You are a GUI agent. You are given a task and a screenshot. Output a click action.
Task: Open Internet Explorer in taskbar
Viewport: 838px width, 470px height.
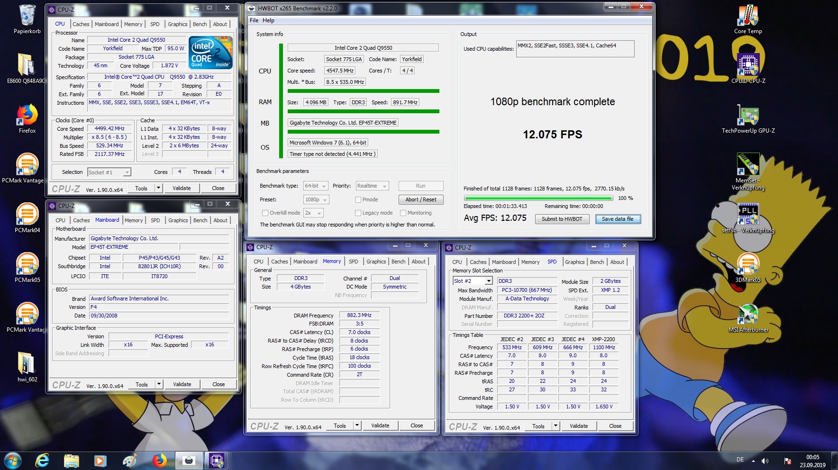coord(42,461)
